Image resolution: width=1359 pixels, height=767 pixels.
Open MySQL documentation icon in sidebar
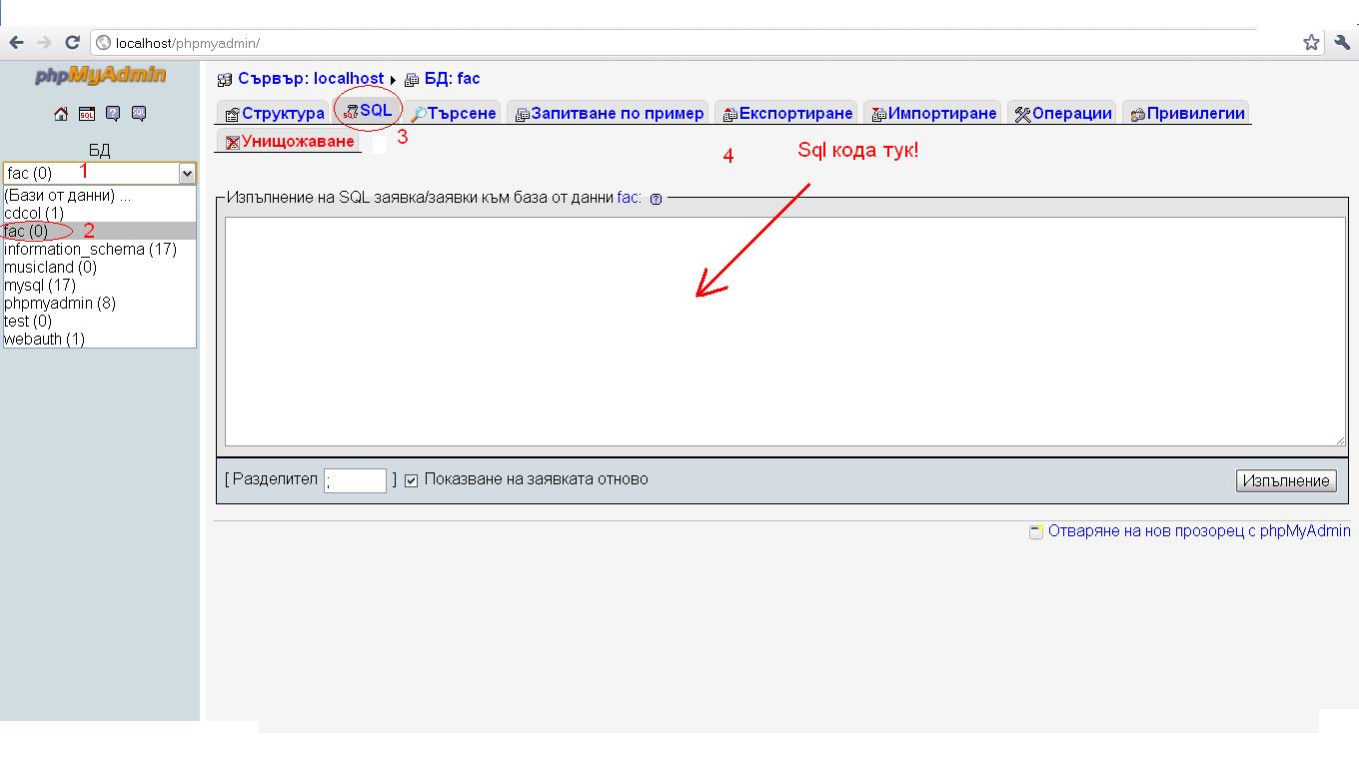[139, 114]
